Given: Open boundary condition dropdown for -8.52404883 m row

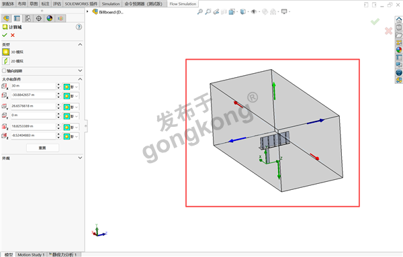Looking at the screenshot, I should click(71, 137).
